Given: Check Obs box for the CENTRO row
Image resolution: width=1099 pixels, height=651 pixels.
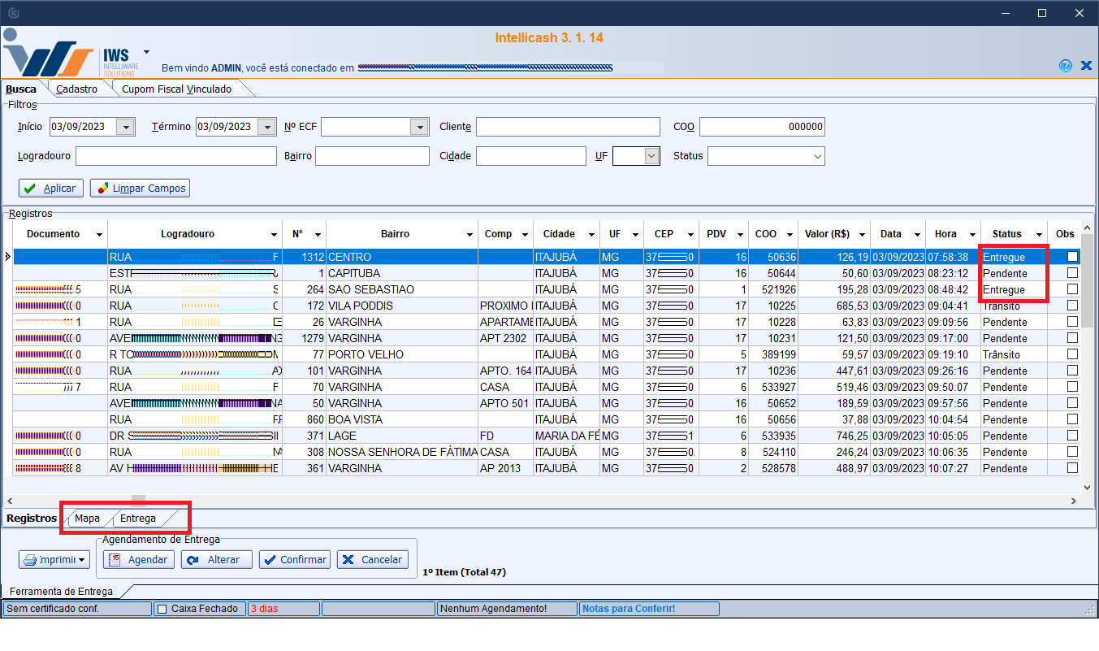Looking at the screenshot, I should point(1072,257).
